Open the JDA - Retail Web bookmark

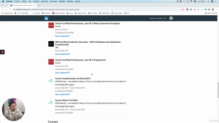[x=22, y=13]
